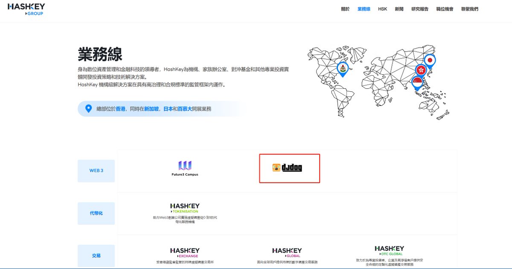The height and width of the screenshot is (269, 512).
Task: Click the description under HashKey OTC Global
Action: pos(389,262)
